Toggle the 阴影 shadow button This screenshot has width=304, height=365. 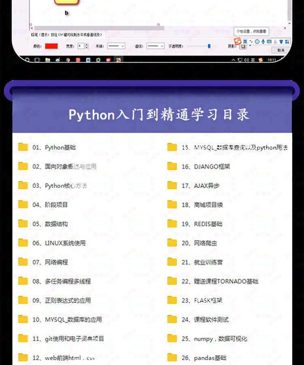[243, 47]
